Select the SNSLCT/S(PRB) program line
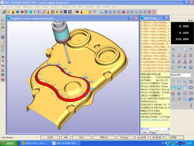This screenshot has width=194, height=146. (151, 111)
